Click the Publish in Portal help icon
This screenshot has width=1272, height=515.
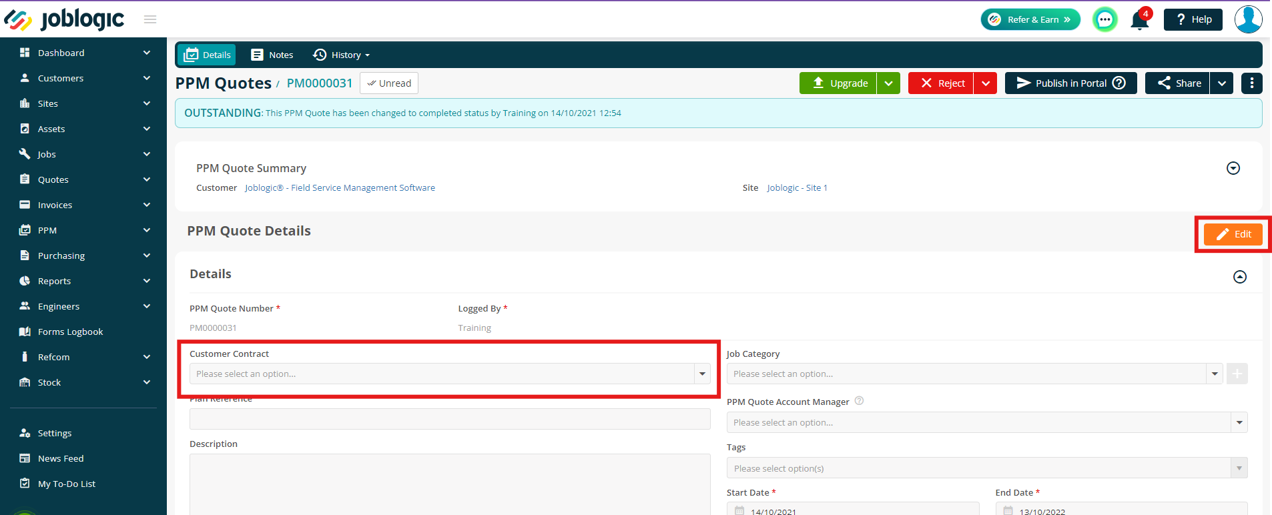[1119, 83]
